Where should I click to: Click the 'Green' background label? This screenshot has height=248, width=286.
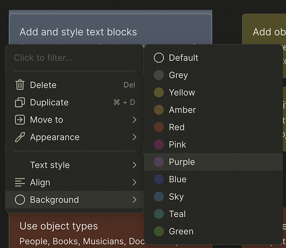tap(181, 232)
